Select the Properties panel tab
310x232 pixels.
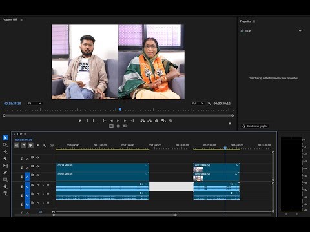[245, 21]
